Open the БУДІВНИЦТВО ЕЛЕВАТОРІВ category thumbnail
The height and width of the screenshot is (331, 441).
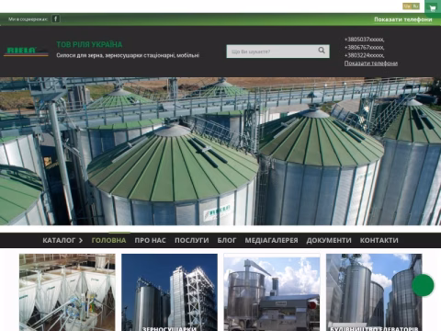click(x=374, y=292)
